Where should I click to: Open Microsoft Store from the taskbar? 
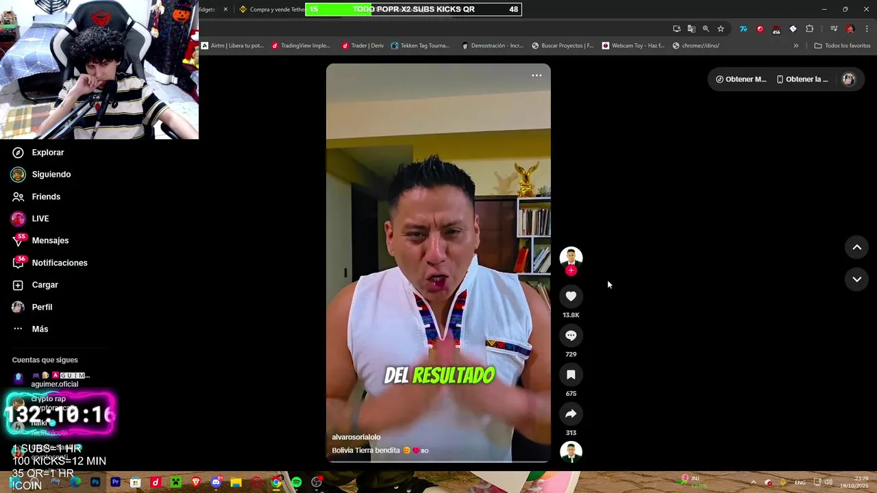pyautogui.click(x=136, y=482)
